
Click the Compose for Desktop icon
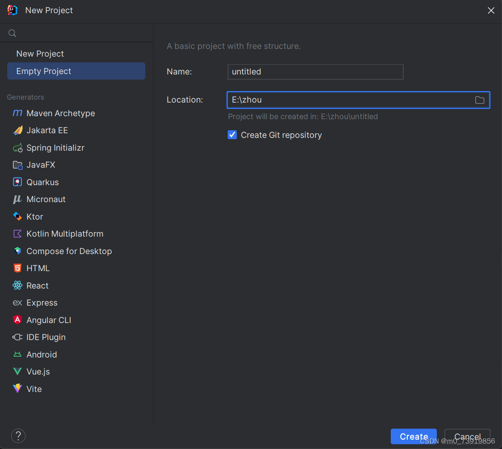17,251
